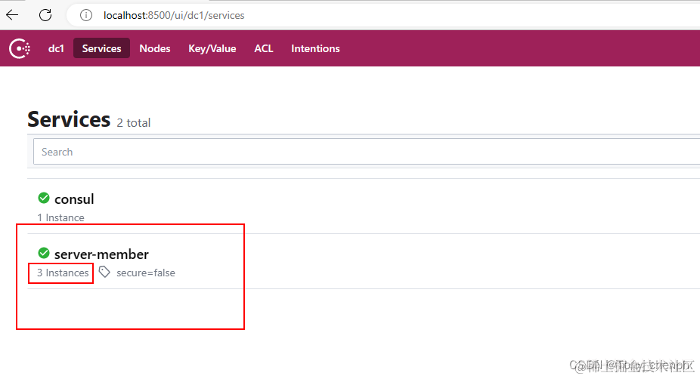The height and width of the screenshot is (379, 700).
Task: Click the '3 Instances' text under server-member
Action: [x=63, y=273]
